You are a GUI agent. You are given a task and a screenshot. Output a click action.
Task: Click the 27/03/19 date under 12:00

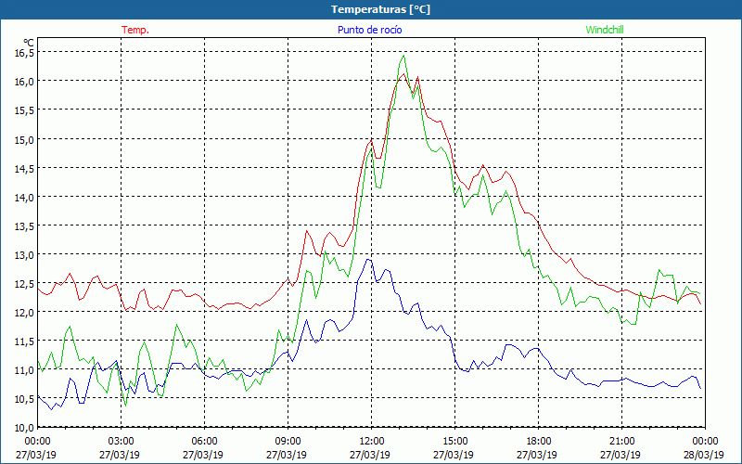370,455
